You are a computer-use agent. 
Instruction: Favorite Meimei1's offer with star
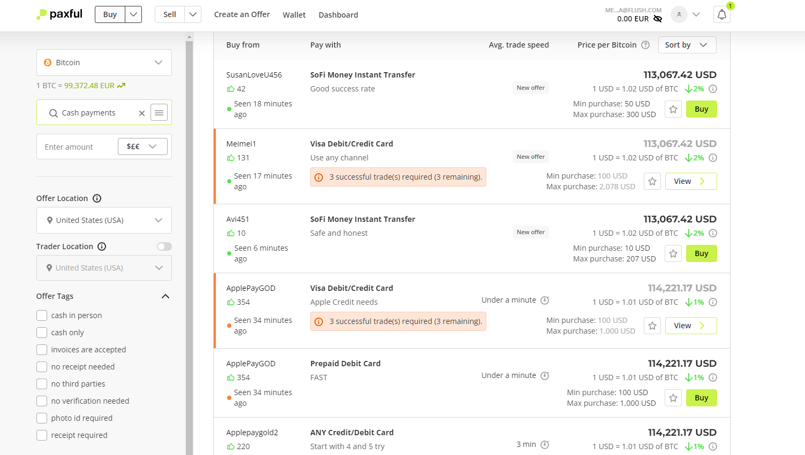(x=652, y=181)
